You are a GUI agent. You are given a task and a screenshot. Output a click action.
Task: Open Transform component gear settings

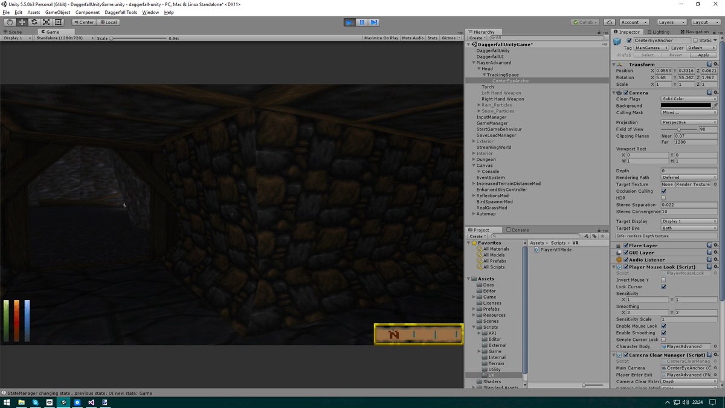coord(715,64)
